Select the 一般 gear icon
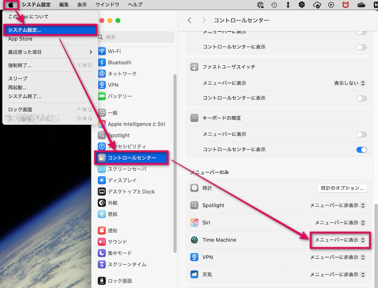Viewport: 378px width, 288px height. click(x=102, y=113)
